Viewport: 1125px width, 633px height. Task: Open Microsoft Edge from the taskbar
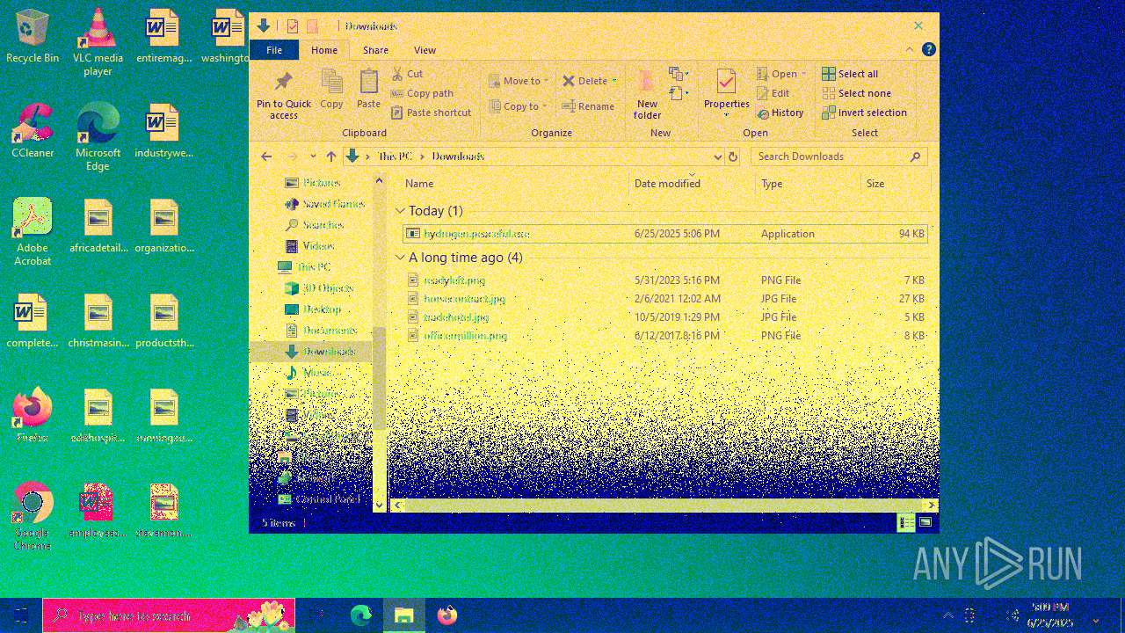pyautogui.click(x=360, y=615)
